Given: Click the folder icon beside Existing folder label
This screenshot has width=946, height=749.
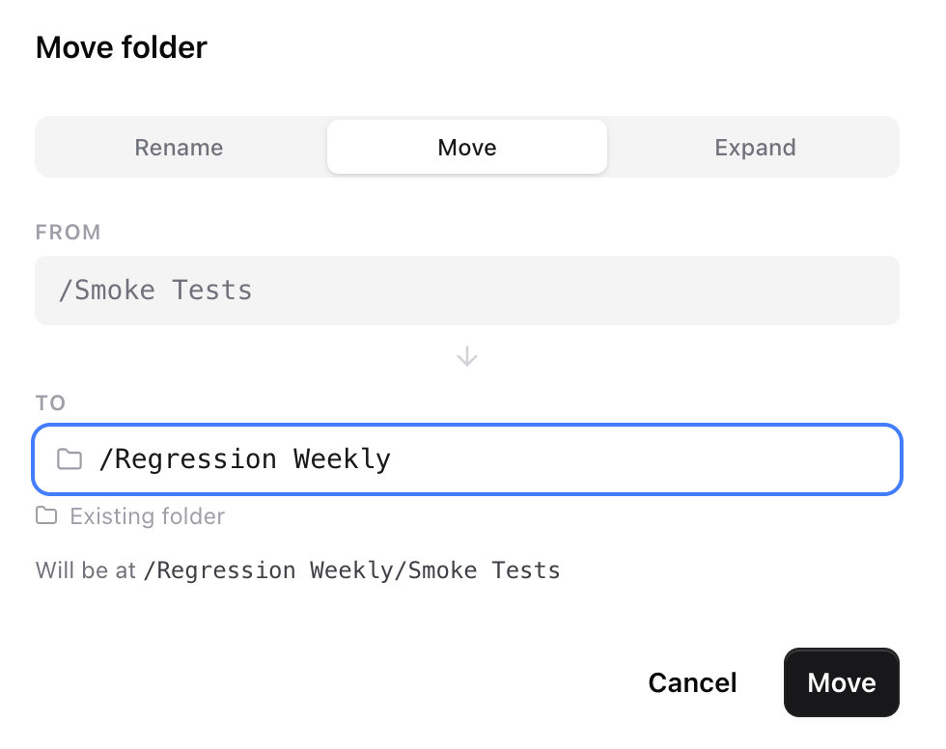Looking at the screenshot, I should tap(45, 516).
